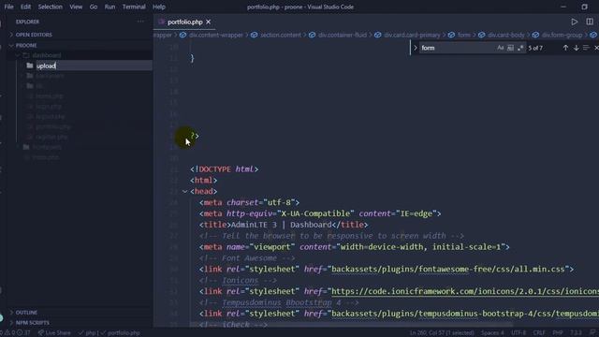
Task: Click cursor position Ln 260 status item
Action: (442, 333)
